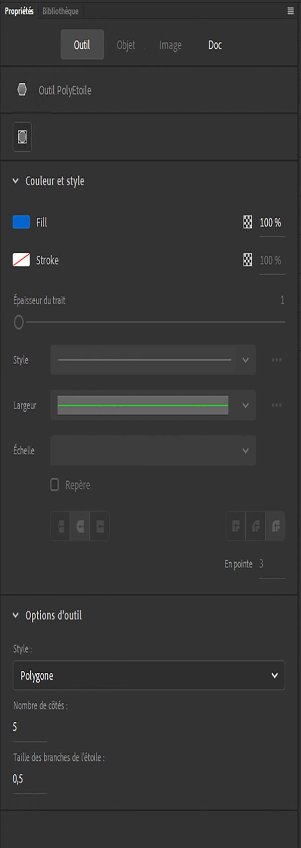Enable the Repère checkbox
Image resolution: width=301 pixels, height=848 pixels.
[55, 485]
